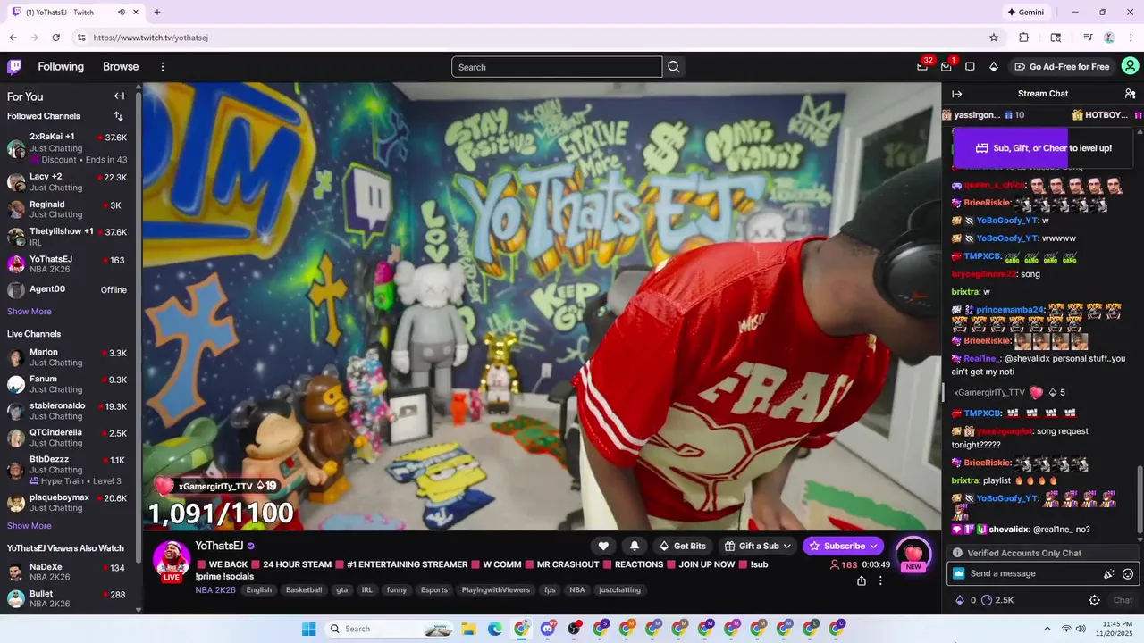
Task: Click the share icon under the stream
Action: click(x=862, y=580)
